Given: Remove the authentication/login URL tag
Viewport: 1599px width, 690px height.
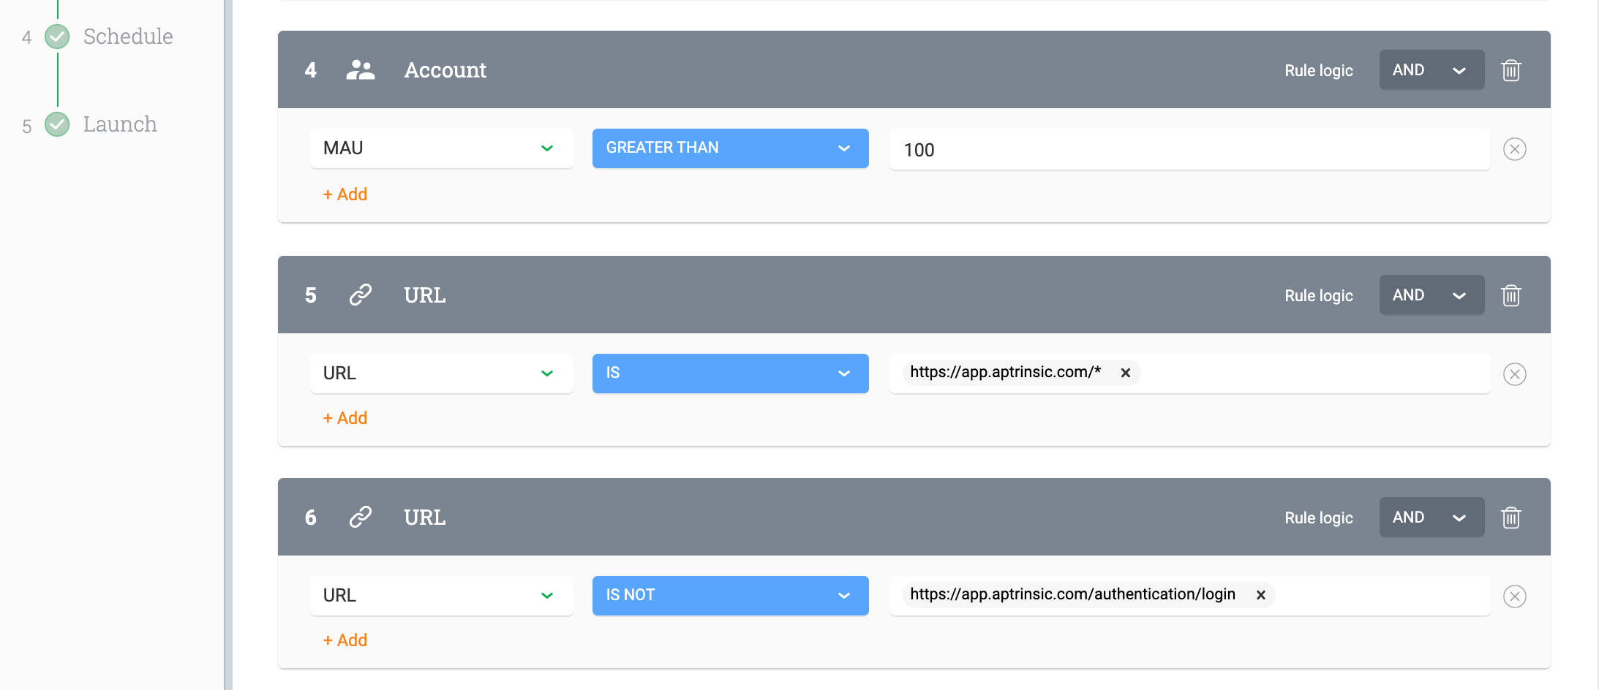Looking at the screenshot, I should (x=1261, y=595).
